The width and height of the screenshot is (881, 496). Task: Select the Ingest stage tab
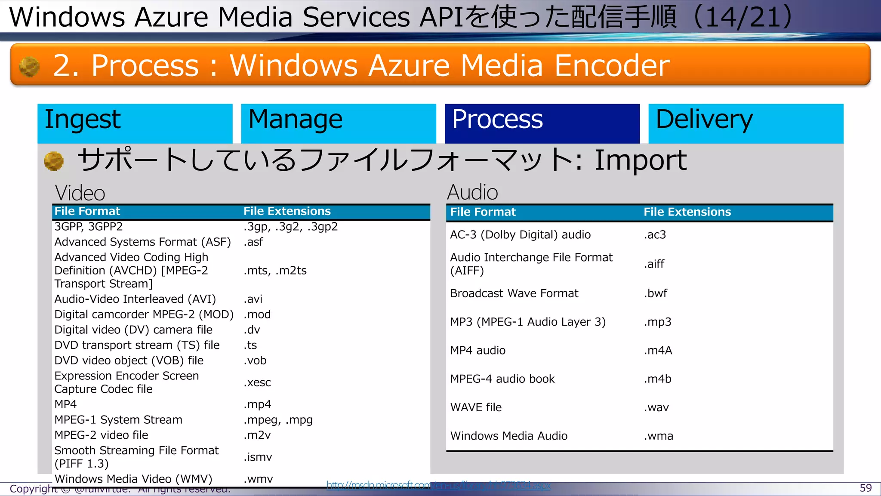[x=135, y=123]
